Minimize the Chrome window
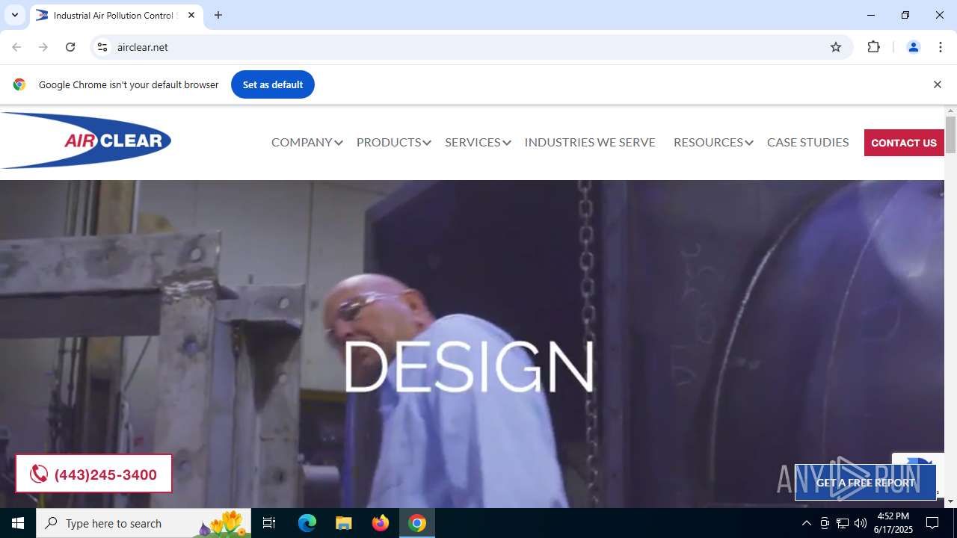The height and width of the screenshot is (538, 957). pos(871,15)
